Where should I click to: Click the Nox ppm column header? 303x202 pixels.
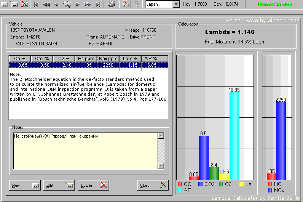pos(108,59)
